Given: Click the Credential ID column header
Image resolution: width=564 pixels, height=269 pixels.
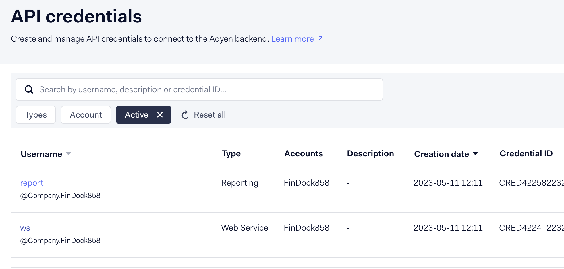Looking at the screenshot, I should coord(526,153).
